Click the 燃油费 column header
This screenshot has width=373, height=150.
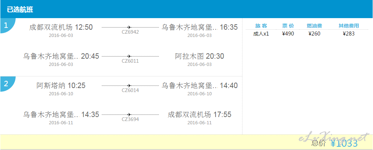[x=314, y=26]
